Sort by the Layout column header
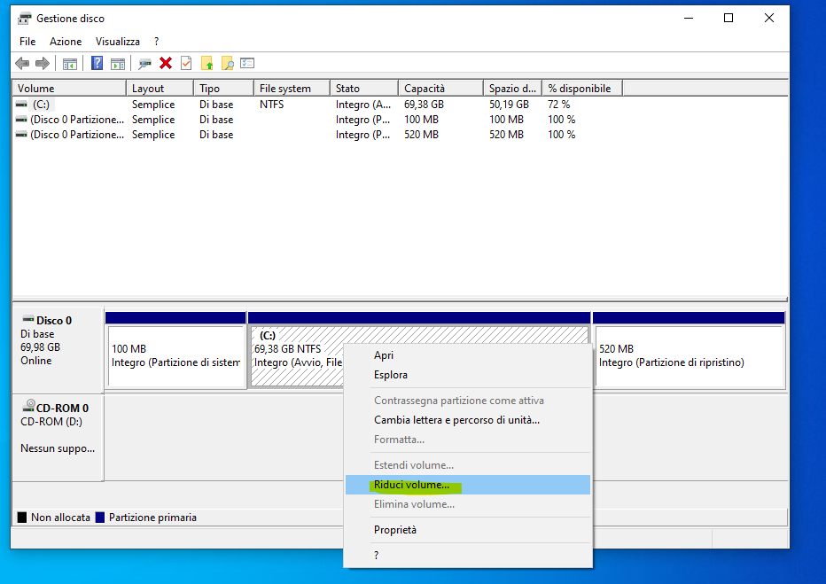This screenshot has width=826, height=584. point(160,89)
